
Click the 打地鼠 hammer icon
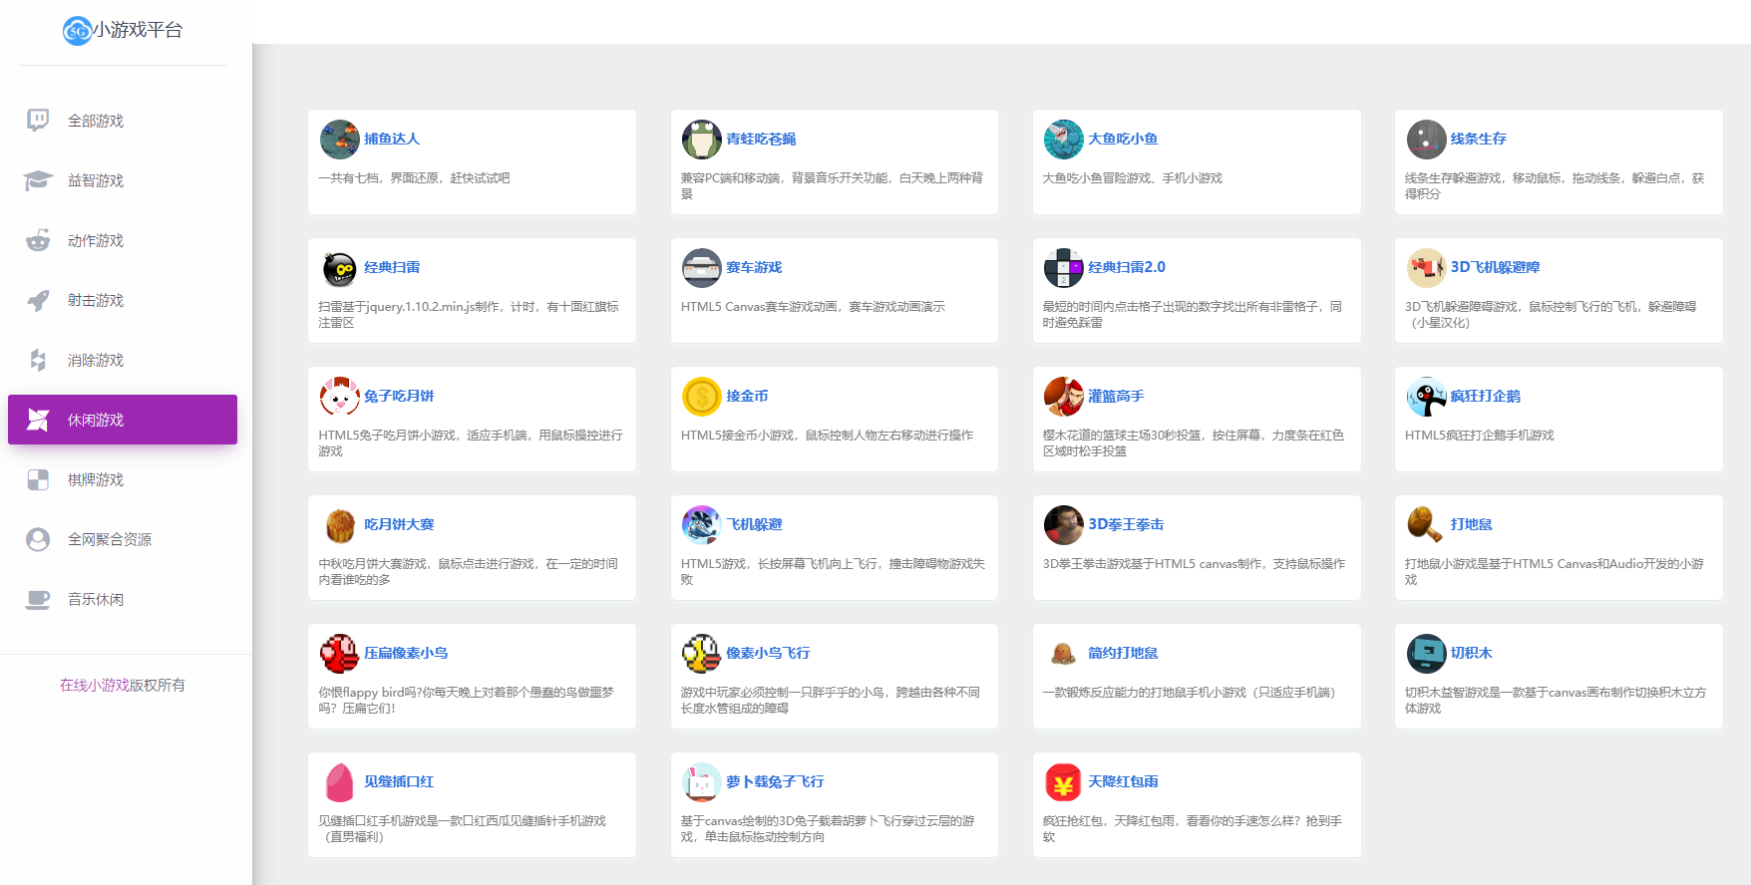pos(1426,525)
